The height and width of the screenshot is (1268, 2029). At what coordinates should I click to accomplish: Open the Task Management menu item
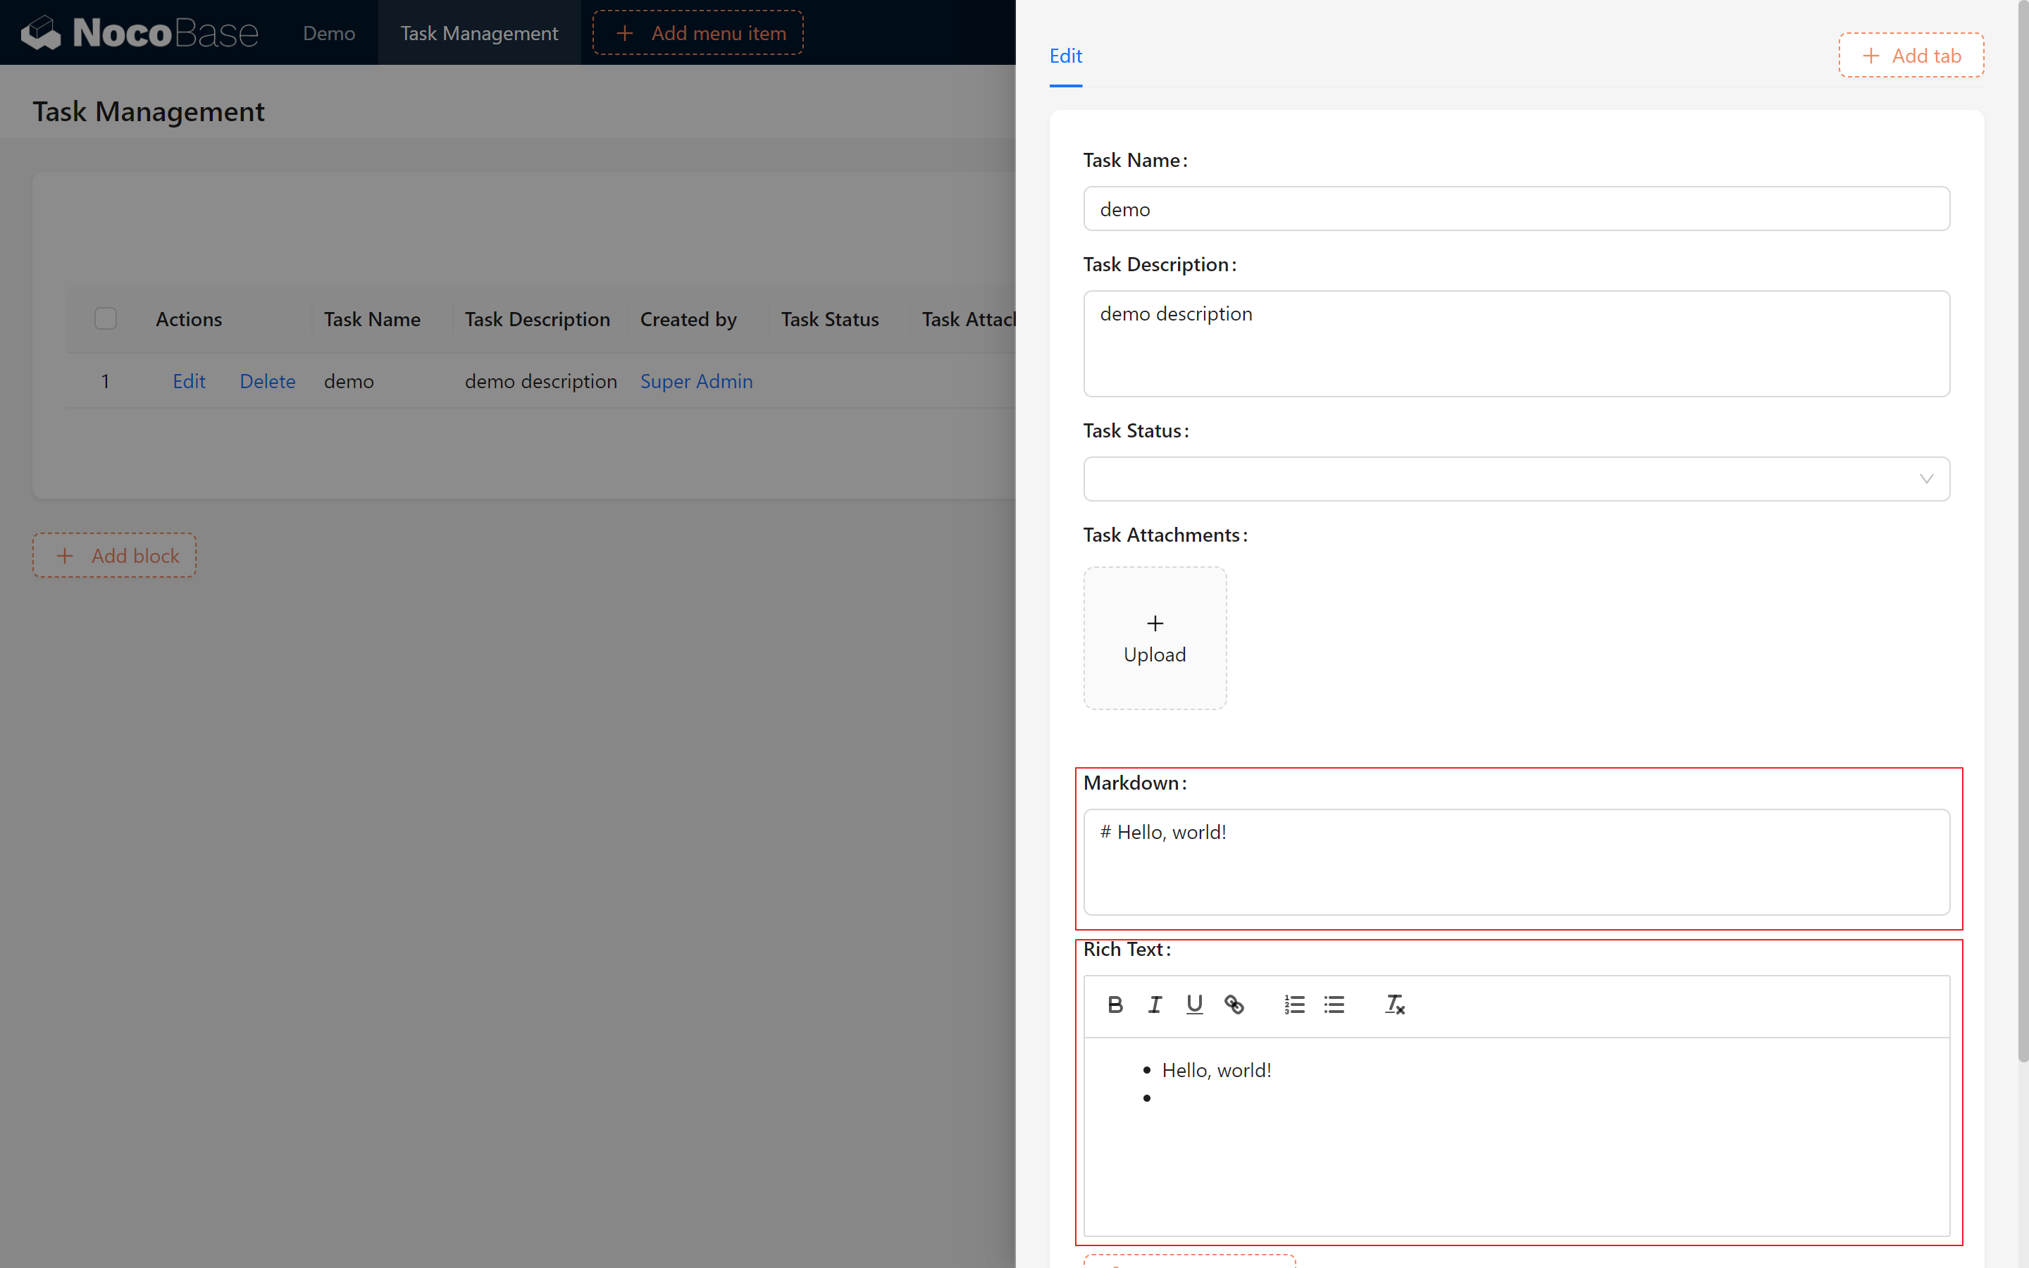point(479,32)
